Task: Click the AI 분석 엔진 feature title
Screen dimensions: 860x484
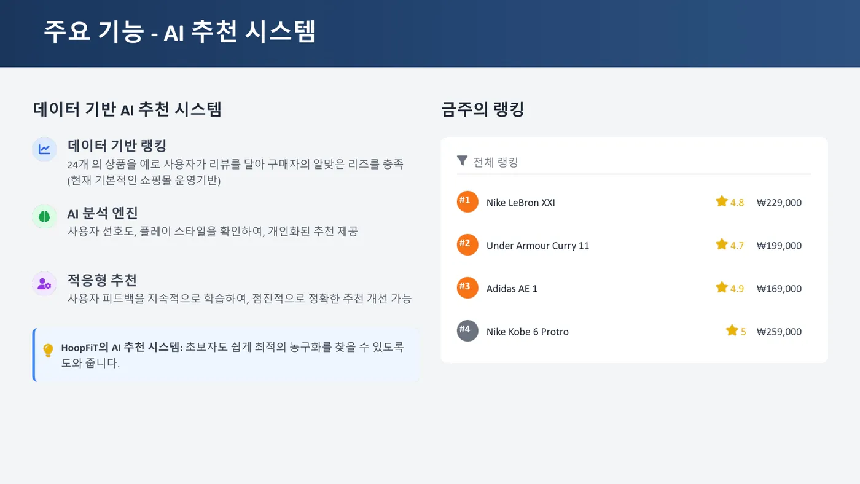Action: pyautogui.click(x=103, y=213)
